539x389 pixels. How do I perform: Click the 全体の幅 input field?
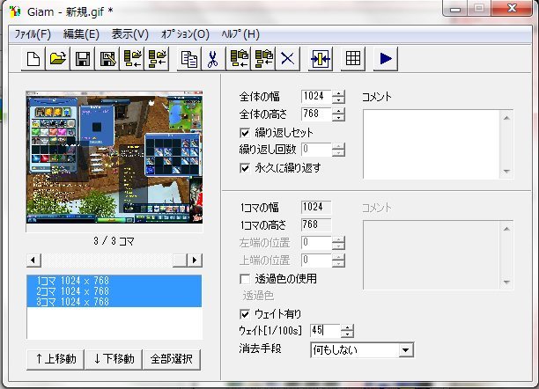[316, 97]
